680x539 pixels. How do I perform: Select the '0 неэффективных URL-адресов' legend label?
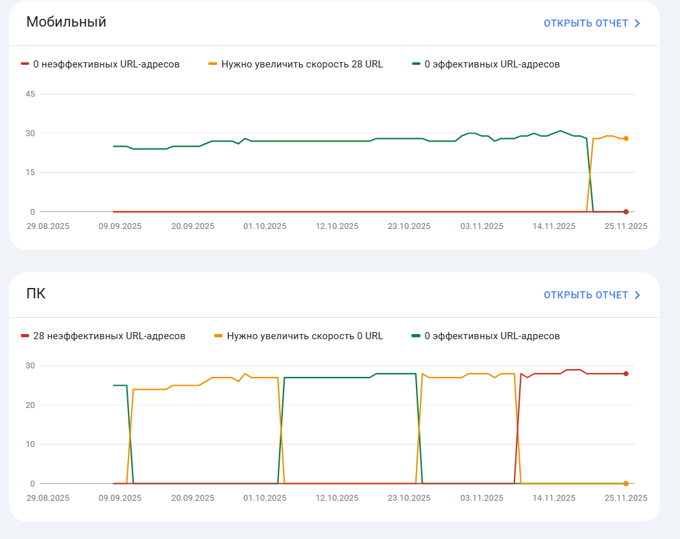(106, 64)
